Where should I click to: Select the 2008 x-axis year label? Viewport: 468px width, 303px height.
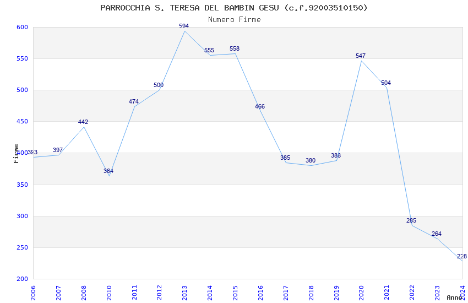(84, 293)
